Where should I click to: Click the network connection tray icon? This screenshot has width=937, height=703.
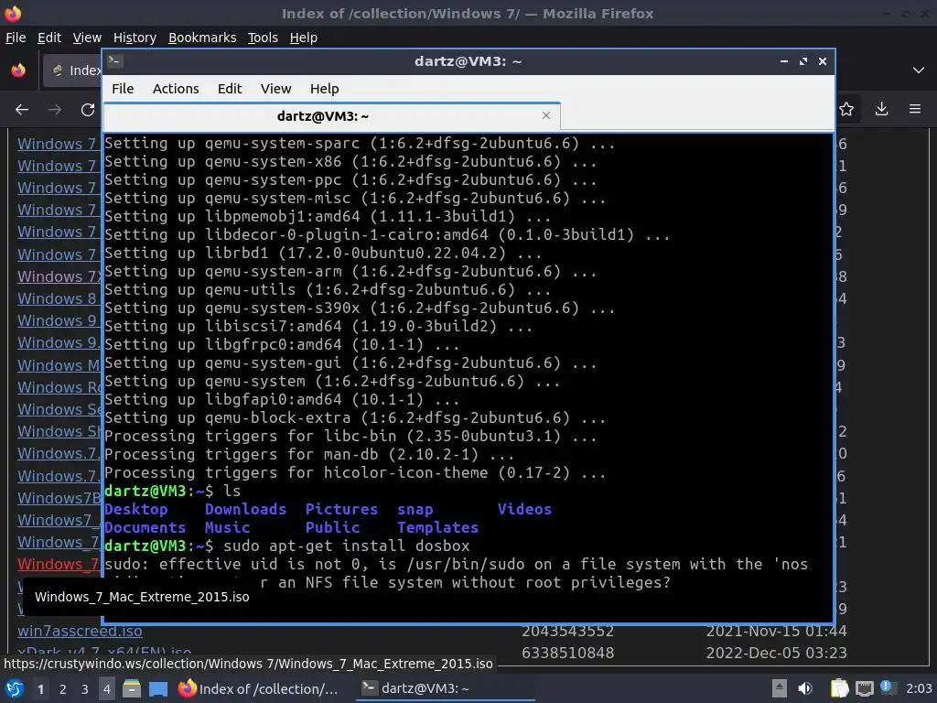864,688
